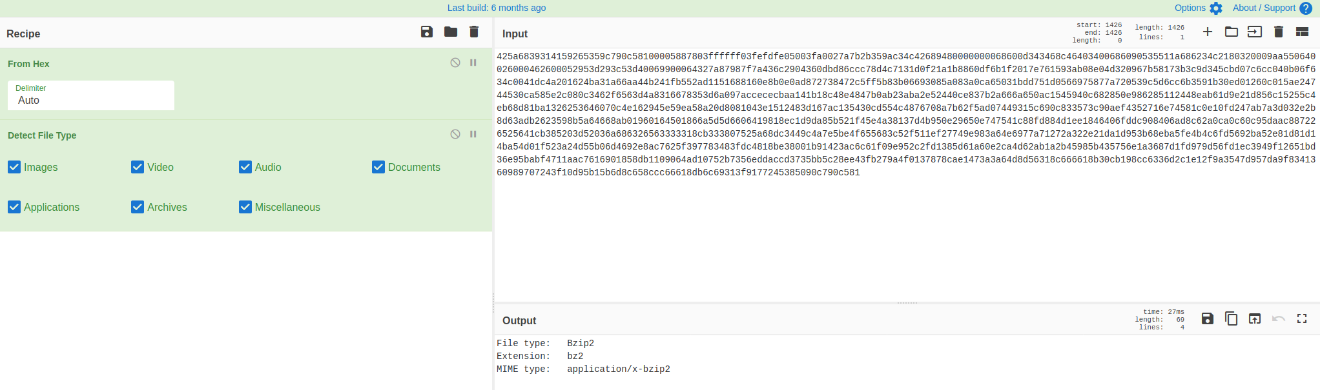Load a saved recipe via folder icon
The width and height of the screenshot is (1320, 390).
point(451,32)
